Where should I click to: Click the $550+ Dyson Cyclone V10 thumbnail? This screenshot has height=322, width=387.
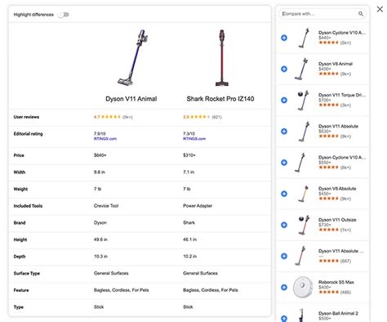(300, 163)
